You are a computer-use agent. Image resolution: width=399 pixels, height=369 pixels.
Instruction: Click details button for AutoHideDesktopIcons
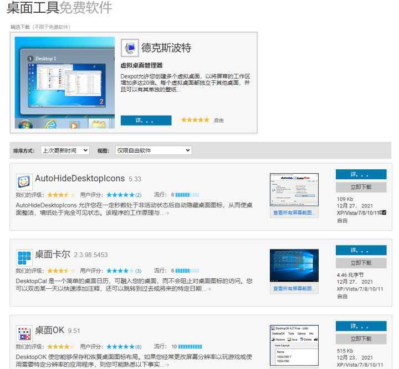(361, 174)
